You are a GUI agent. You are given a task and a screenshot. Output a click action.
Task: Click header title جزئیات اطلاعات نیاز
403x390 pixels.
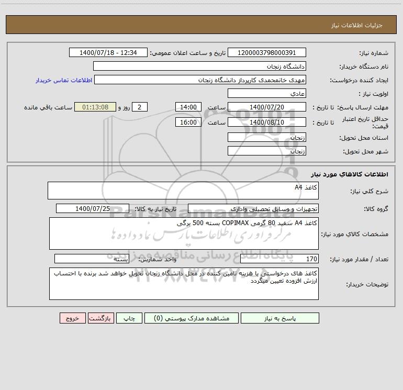coord(357,25)
